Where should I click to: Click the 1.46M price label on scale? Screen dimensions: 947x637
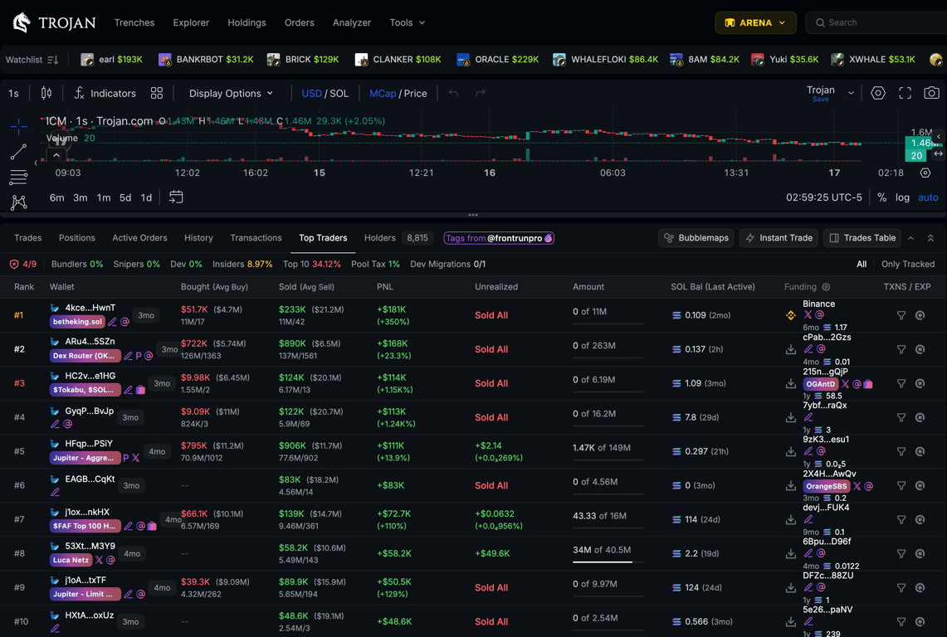[x=920, y=143]
